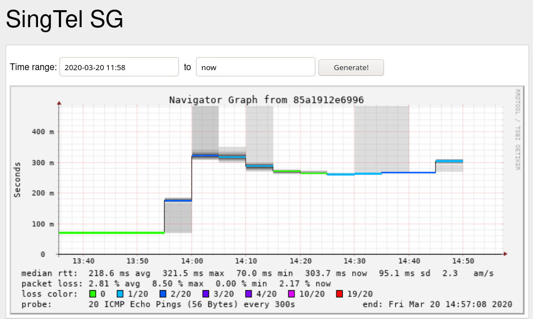
Task: Click the 14:40 time axis label
Action: (x=408, y=261)
